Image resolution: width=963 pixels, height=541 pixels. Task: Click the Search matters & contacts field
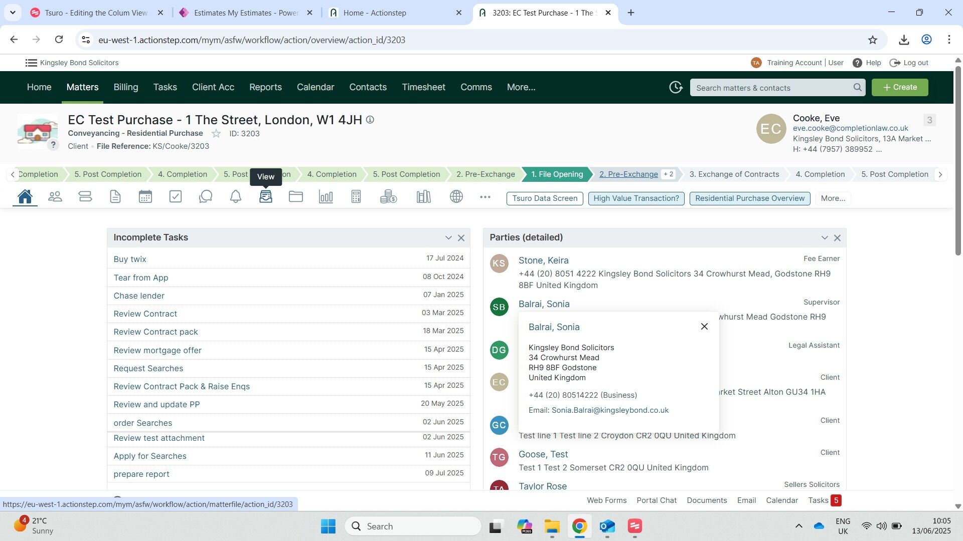[772, 88]
